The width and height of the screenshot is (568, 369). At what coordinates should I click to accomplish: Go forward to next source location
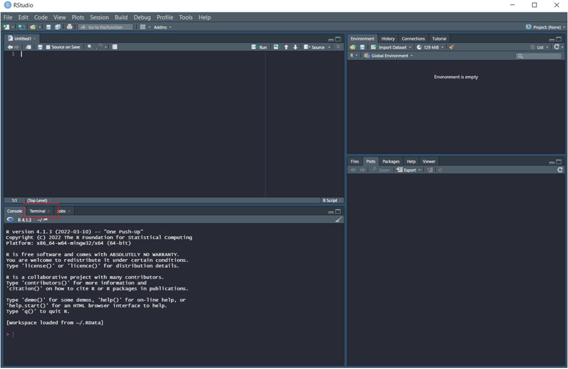tap(17, 47)
